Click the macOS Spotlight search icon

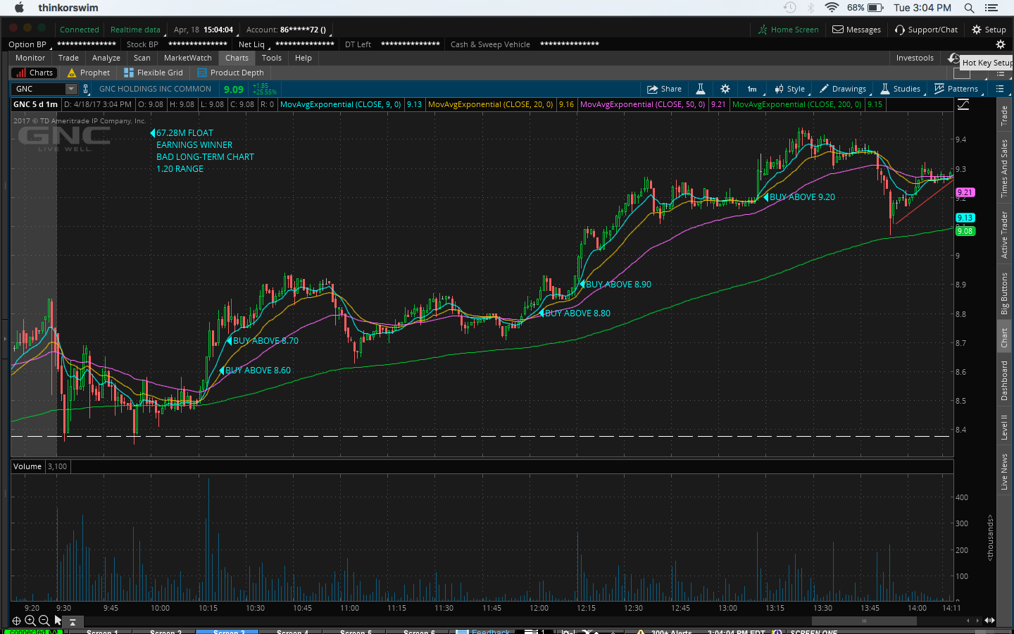click(x=969, y=8)
